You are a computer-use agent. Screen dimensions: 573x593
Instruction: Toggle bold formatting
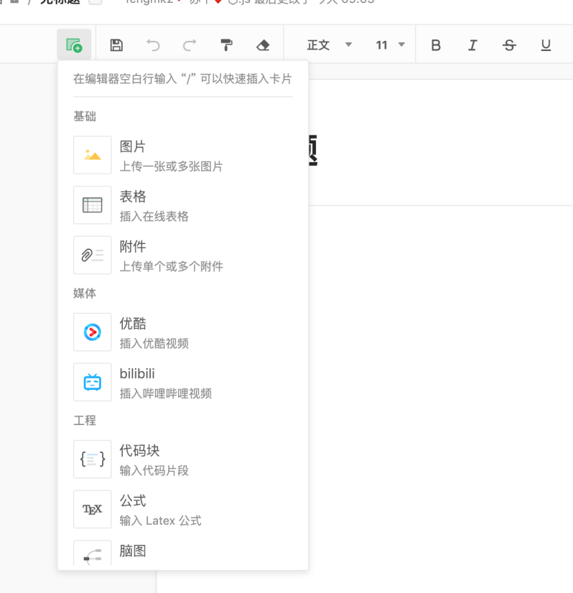(x=436, y=45)
